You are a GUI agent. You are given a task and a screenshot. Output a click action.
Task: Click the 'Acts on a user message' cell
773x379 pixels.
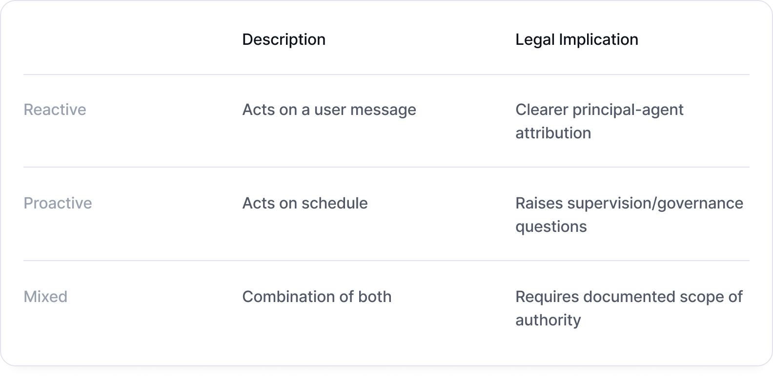tap(329, 110)
